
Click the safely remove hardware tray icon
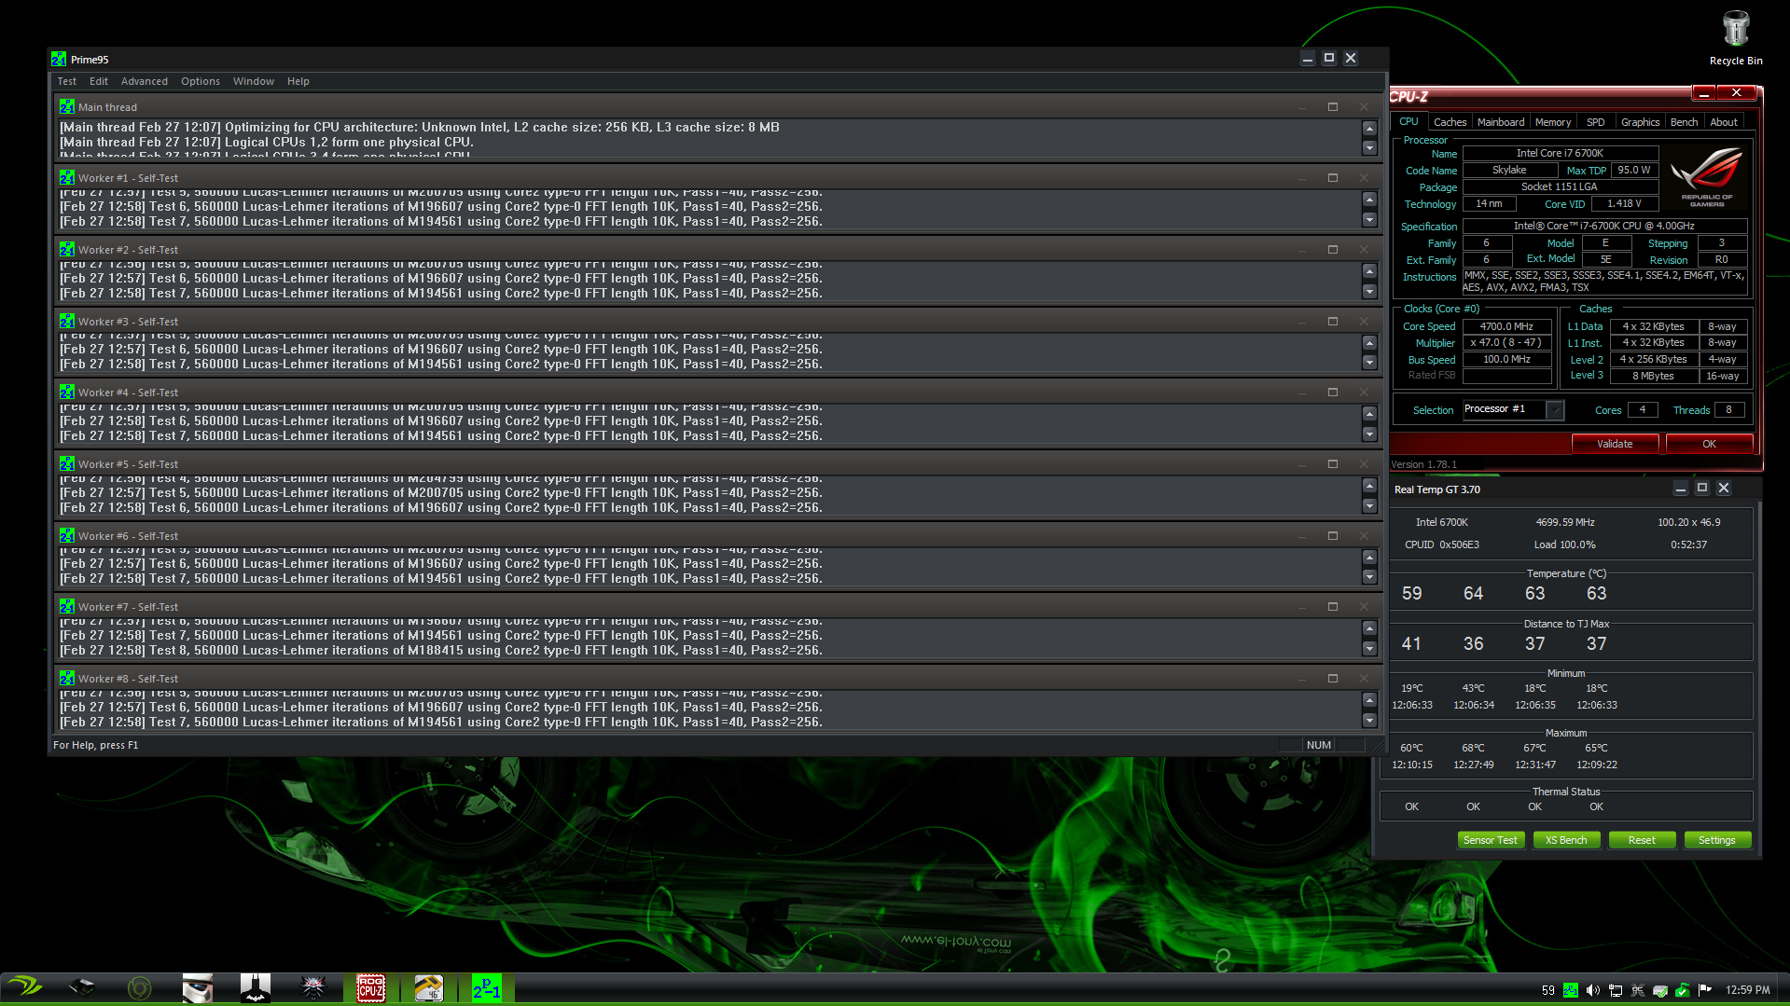pyautogui.click(x=1660, y=990)
